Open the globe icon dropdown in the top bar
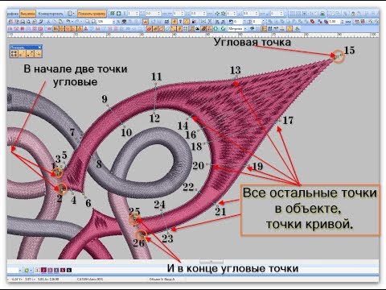The image size is (386, 290). point(71,14)
